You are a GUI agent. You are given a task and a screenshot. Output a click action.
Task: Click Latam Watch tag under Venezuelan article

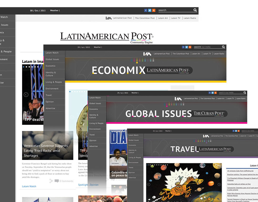click(x=29, y=186)
